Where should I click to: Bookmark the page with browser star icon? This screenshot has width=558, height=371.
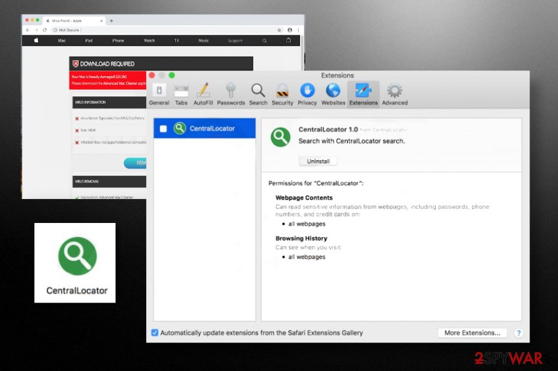[279, 30]
